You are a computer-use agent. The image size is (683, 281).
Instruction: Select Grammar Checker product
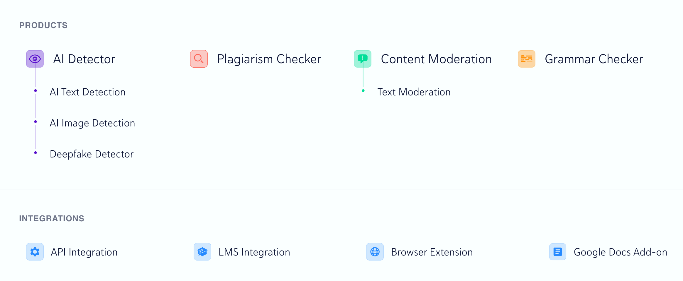point(594,59)
